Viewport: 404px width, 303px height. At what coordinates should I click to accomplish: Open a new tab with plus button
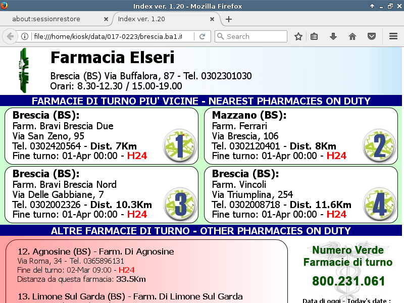(x=229, y=19)
